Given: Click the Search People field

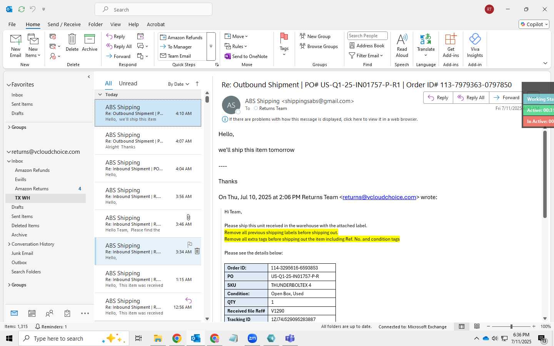Looking at the screenshot, I should coord(367,36).
